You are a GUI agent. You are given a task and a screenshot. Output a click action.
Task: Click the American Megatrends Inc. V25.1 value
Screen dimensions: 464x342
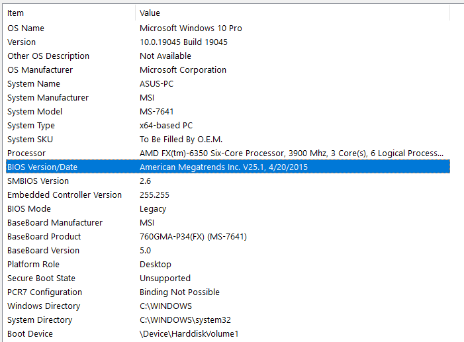[x=224, y=167]
